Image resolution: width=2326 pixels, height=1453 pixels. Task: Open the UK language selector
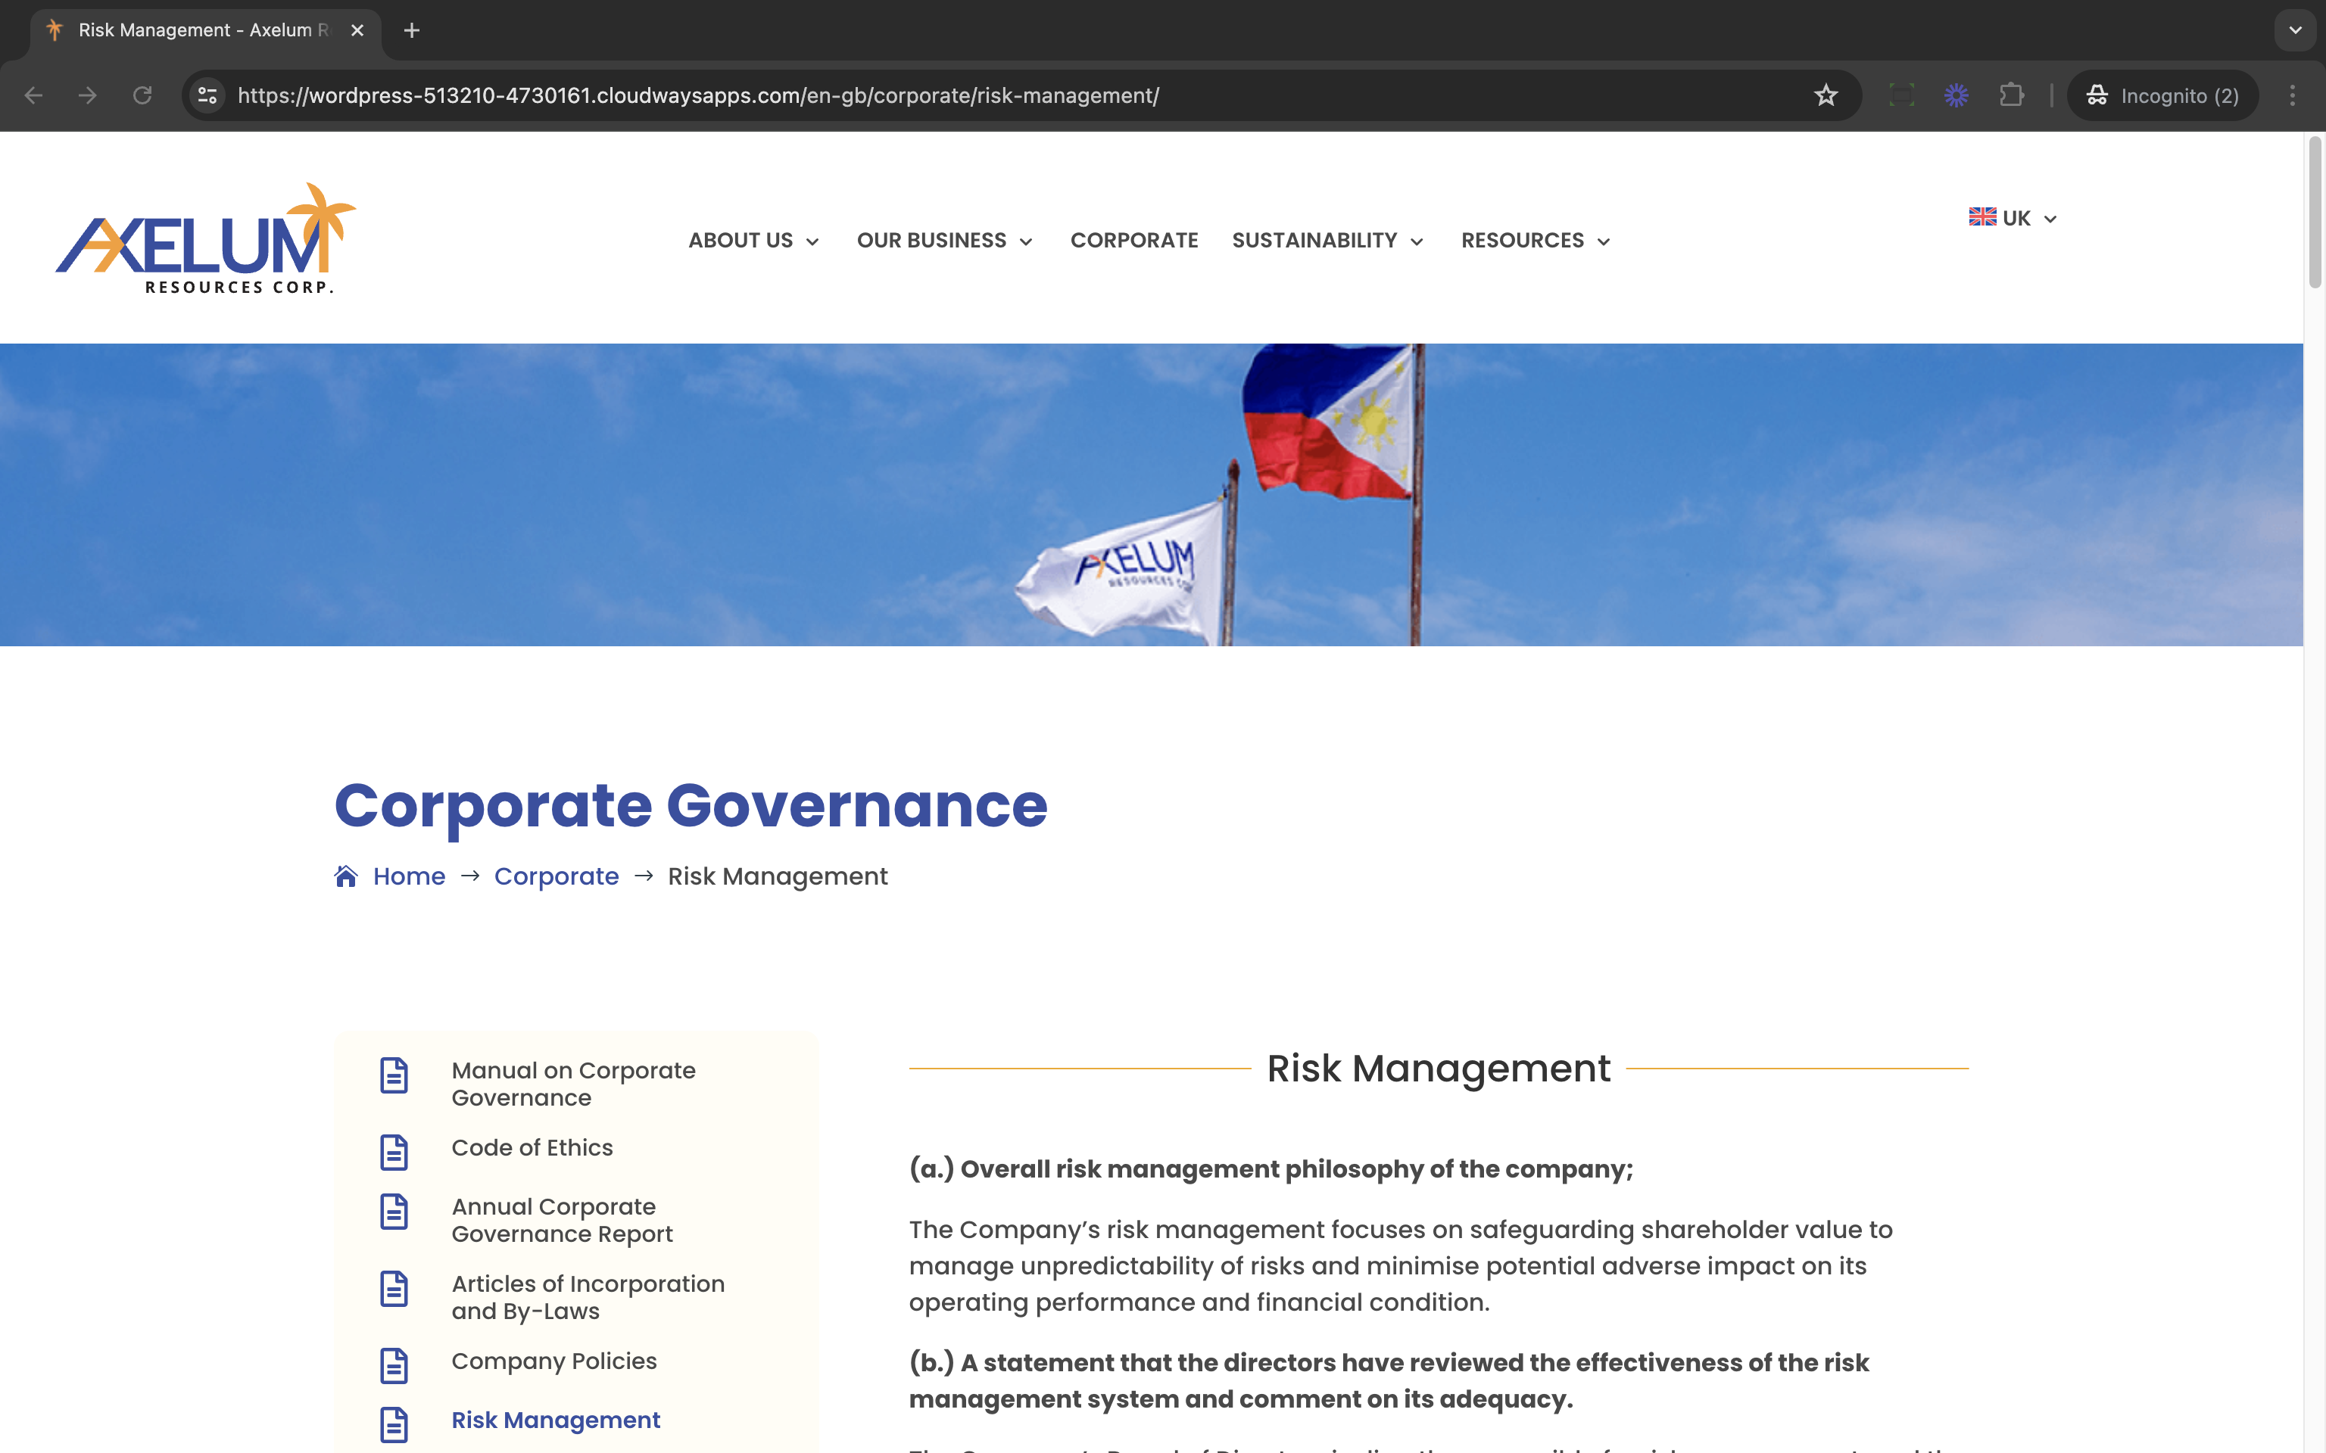pos(2013,218)
